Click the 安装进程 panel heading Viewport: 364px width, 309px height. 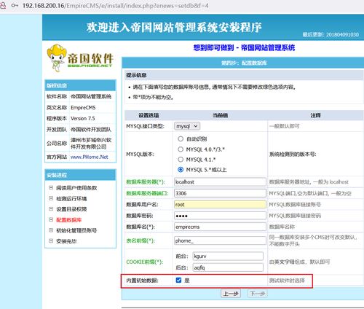tap(57, 175)
